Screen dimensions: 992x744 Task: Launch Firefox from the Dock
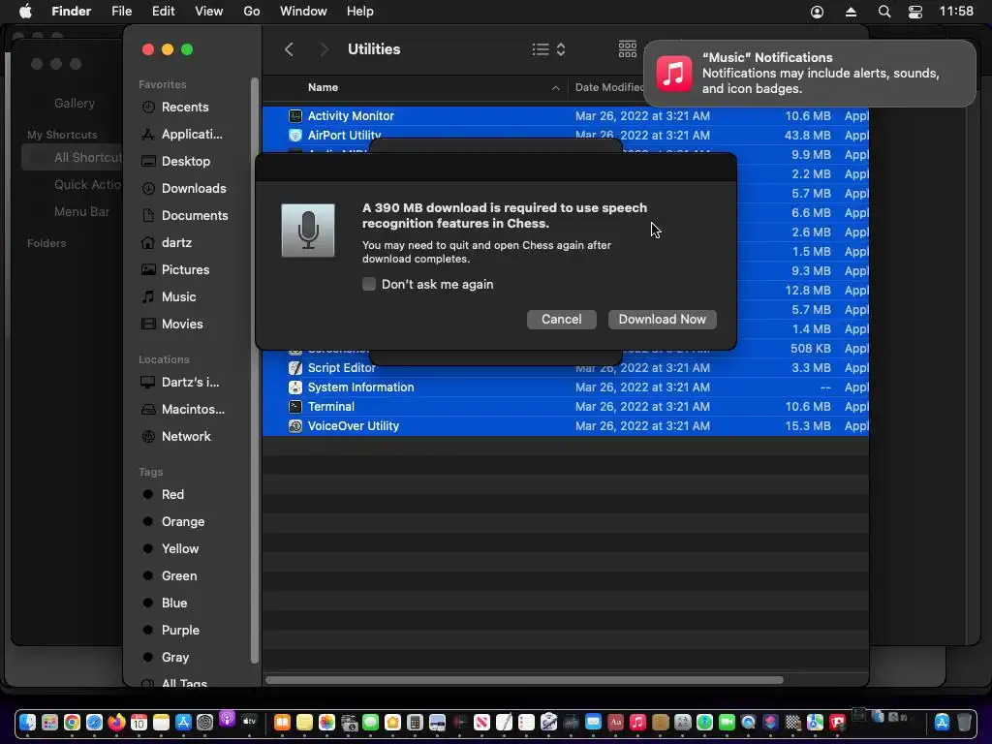click(x=116, y=722)
